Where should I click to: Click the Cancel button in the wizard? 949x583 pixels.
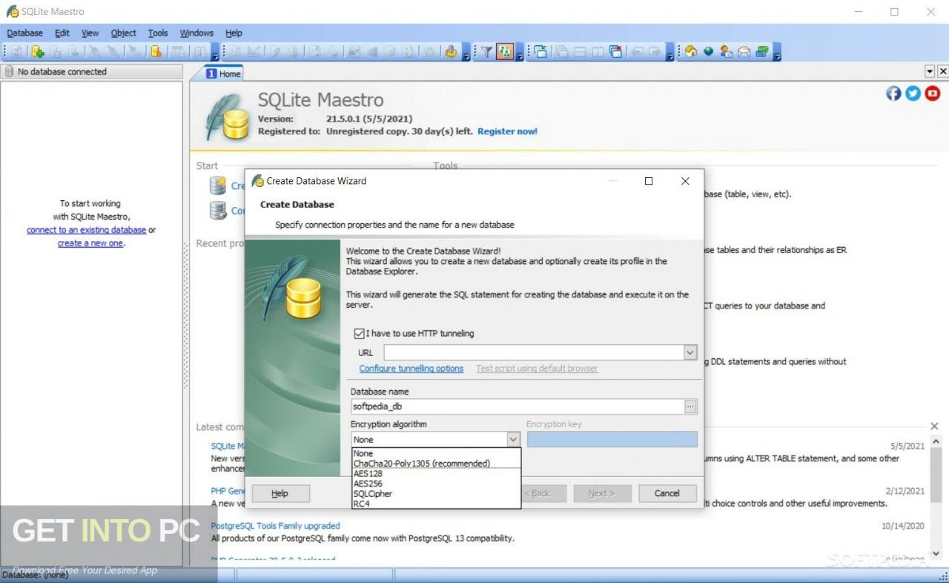[667, 493]
